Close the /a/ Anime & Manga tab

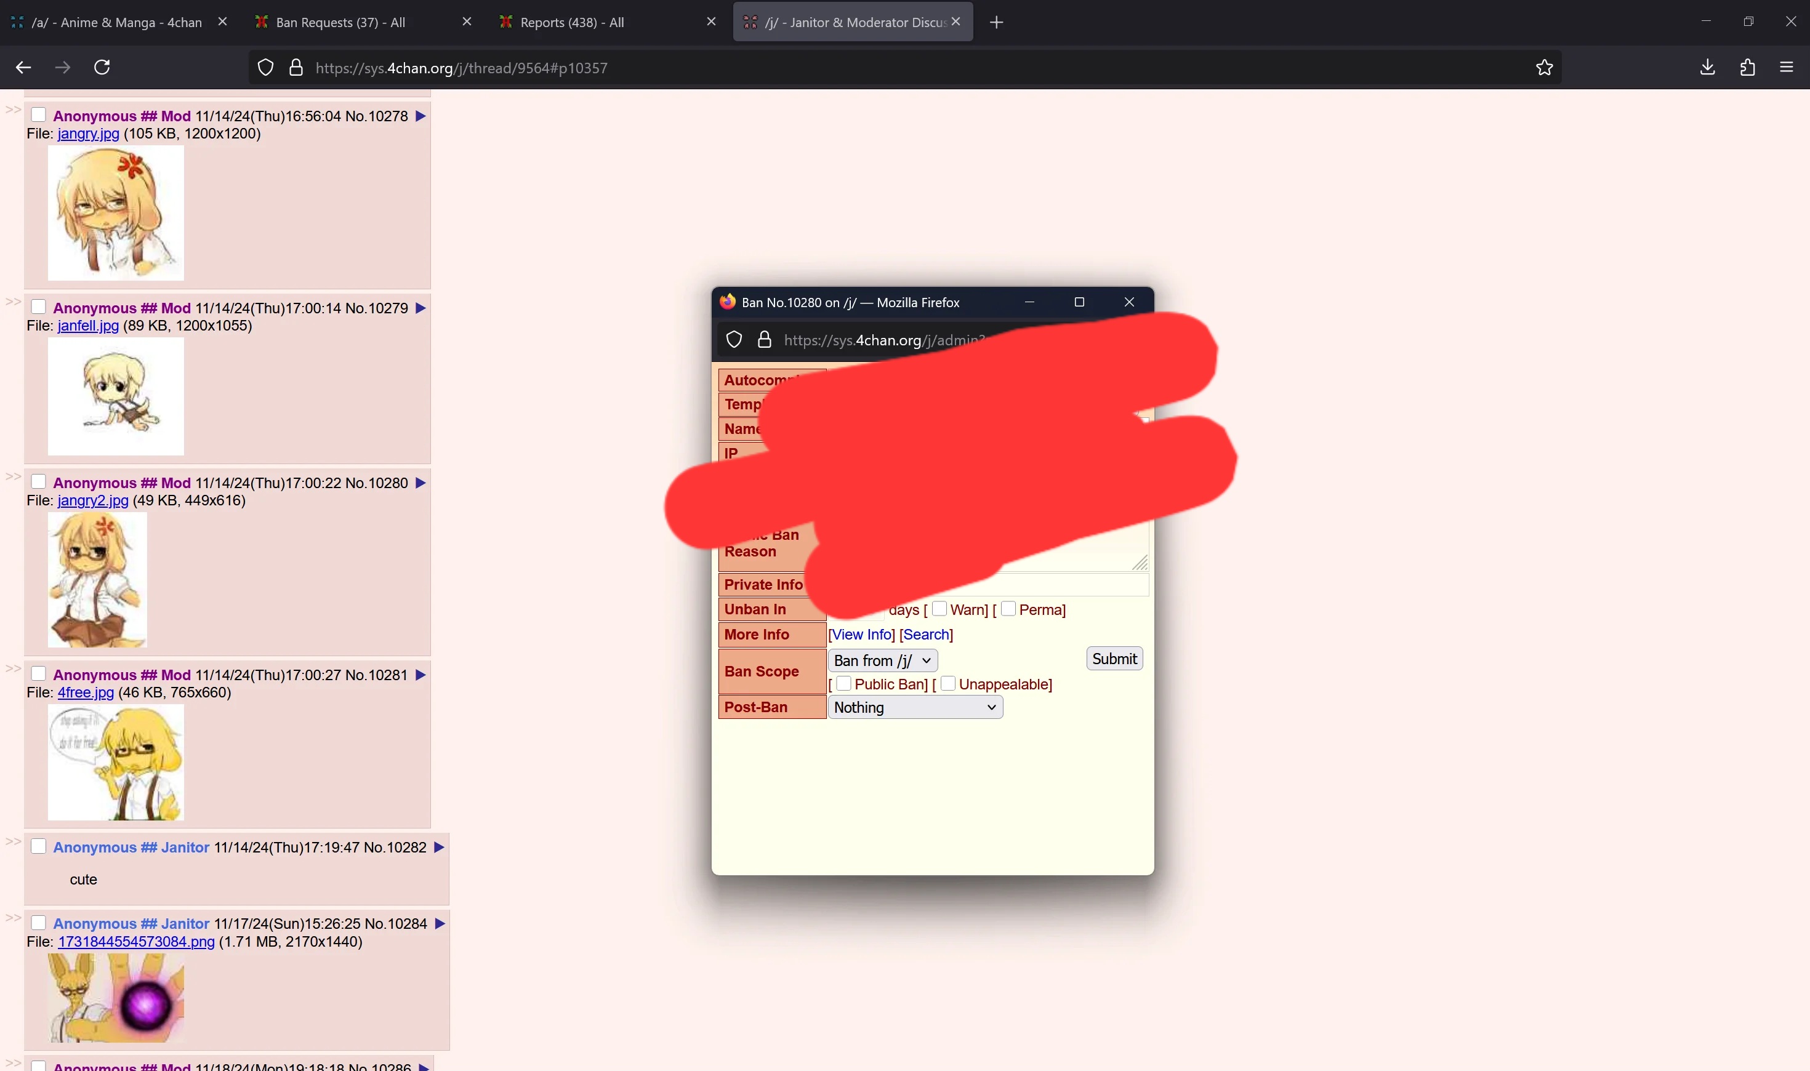tap(222, 22)
